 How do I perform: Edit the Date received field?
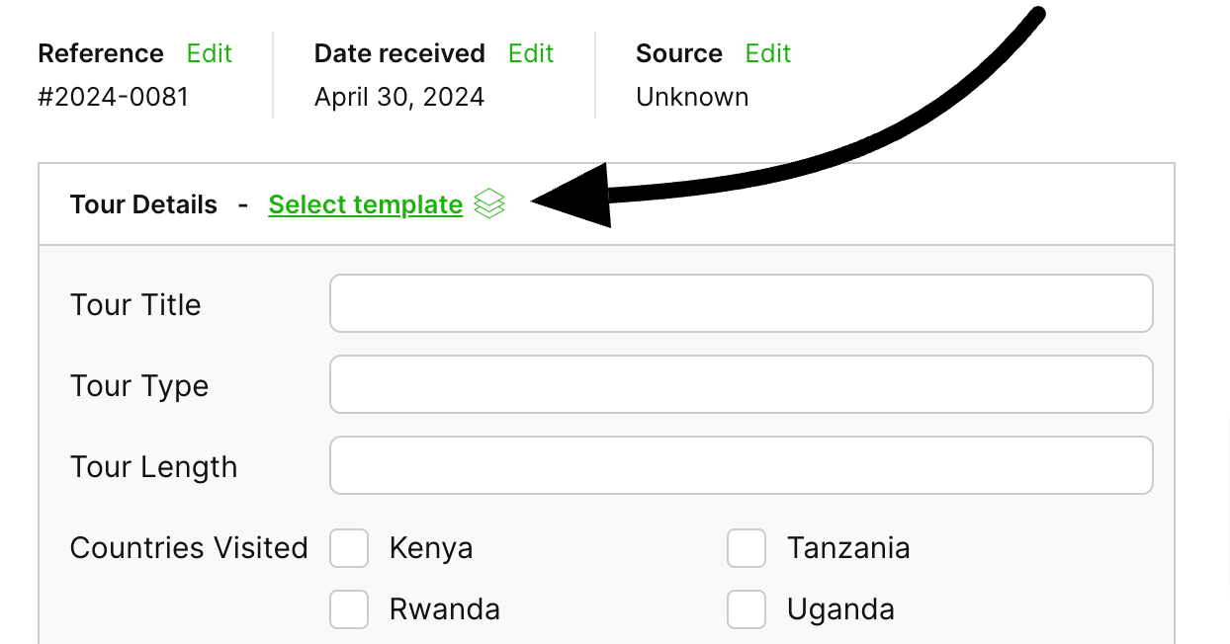pos(531,53)
